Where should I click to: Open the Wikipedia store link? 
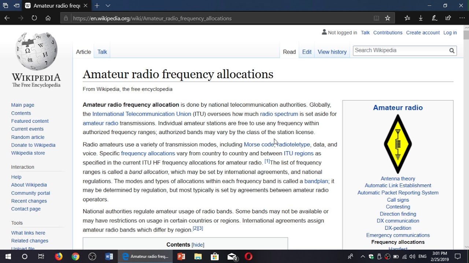[x=28, y=153]
